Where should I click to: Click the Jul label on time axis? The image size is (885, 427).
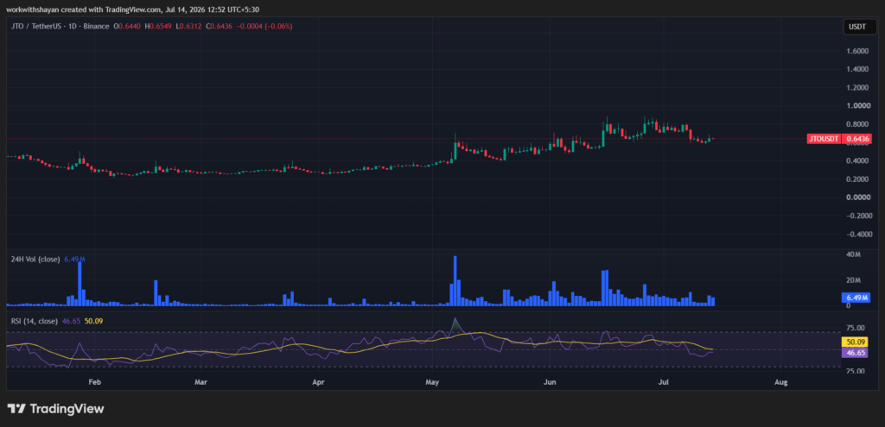[x=664, y=382]
